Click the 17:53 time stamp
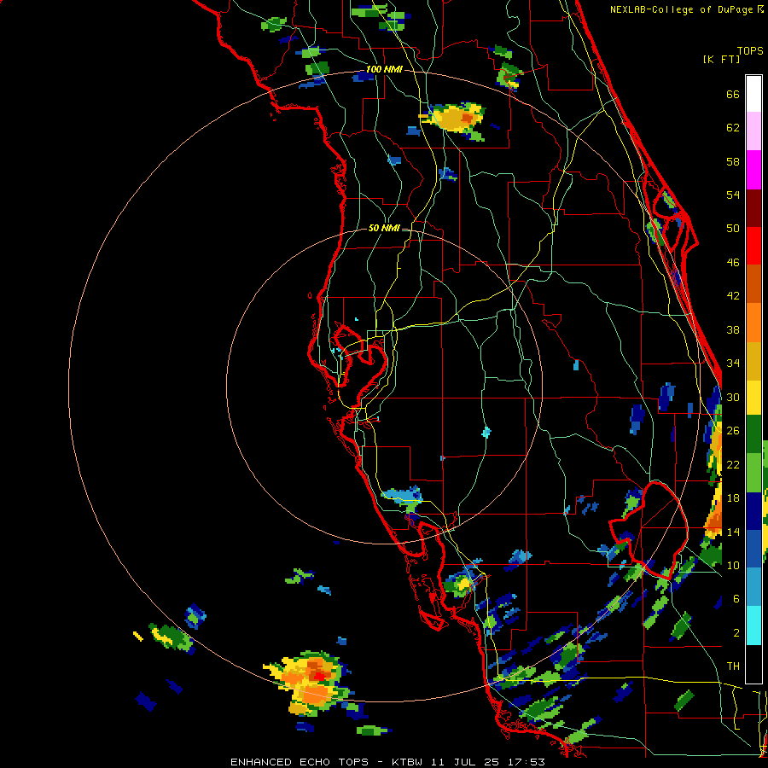The height and width of the screenshot is (768, 768). [x=527, y=762]
